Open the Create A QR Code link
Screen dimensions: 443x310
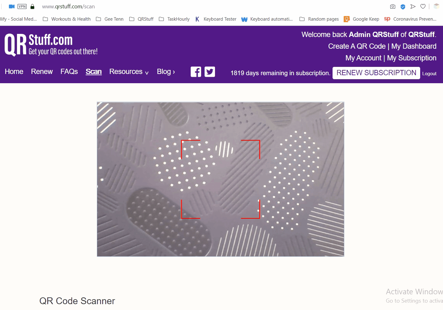pyautogui.click(x=357, y=46)
